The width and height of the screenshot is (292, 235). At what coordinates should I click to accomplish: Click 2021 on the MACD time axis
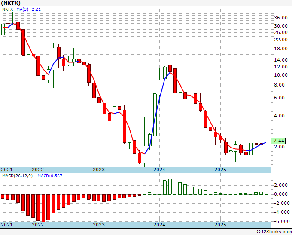[7, 225]
